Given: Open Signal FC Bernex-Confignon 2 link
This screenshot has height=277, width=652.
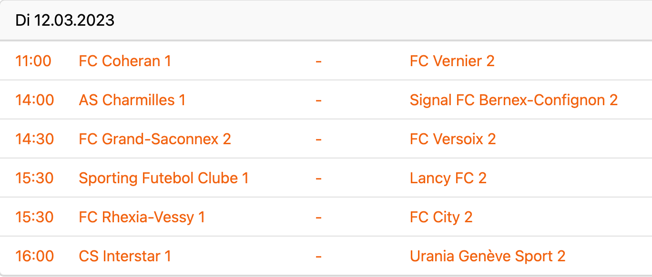Looking at the screenshot, I should click(x=513, y=100).
